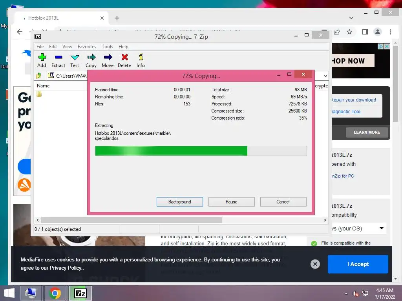Image resolution: width=402 pixels, height=301 pixels.
Task: Click the folder item in 7-Zip file list
Action: pyautogui.click(x=39, y=94)
